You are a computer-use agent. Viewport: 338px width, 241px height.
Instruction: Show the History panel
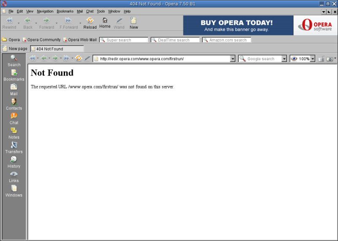point(14,162)
